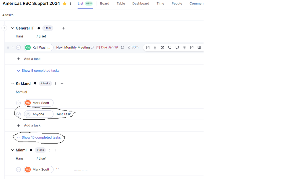Click the 1 task badge beside Miami

coord(40,150)
